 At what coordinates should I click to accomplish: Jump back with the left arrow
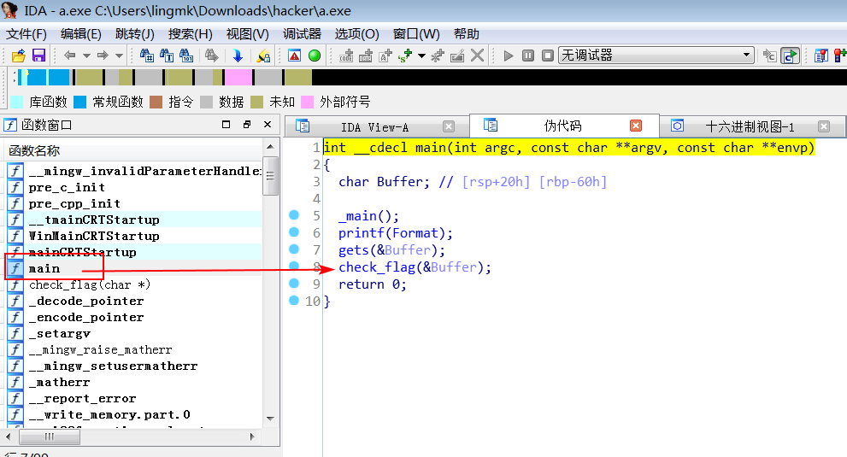pos(70,56)
